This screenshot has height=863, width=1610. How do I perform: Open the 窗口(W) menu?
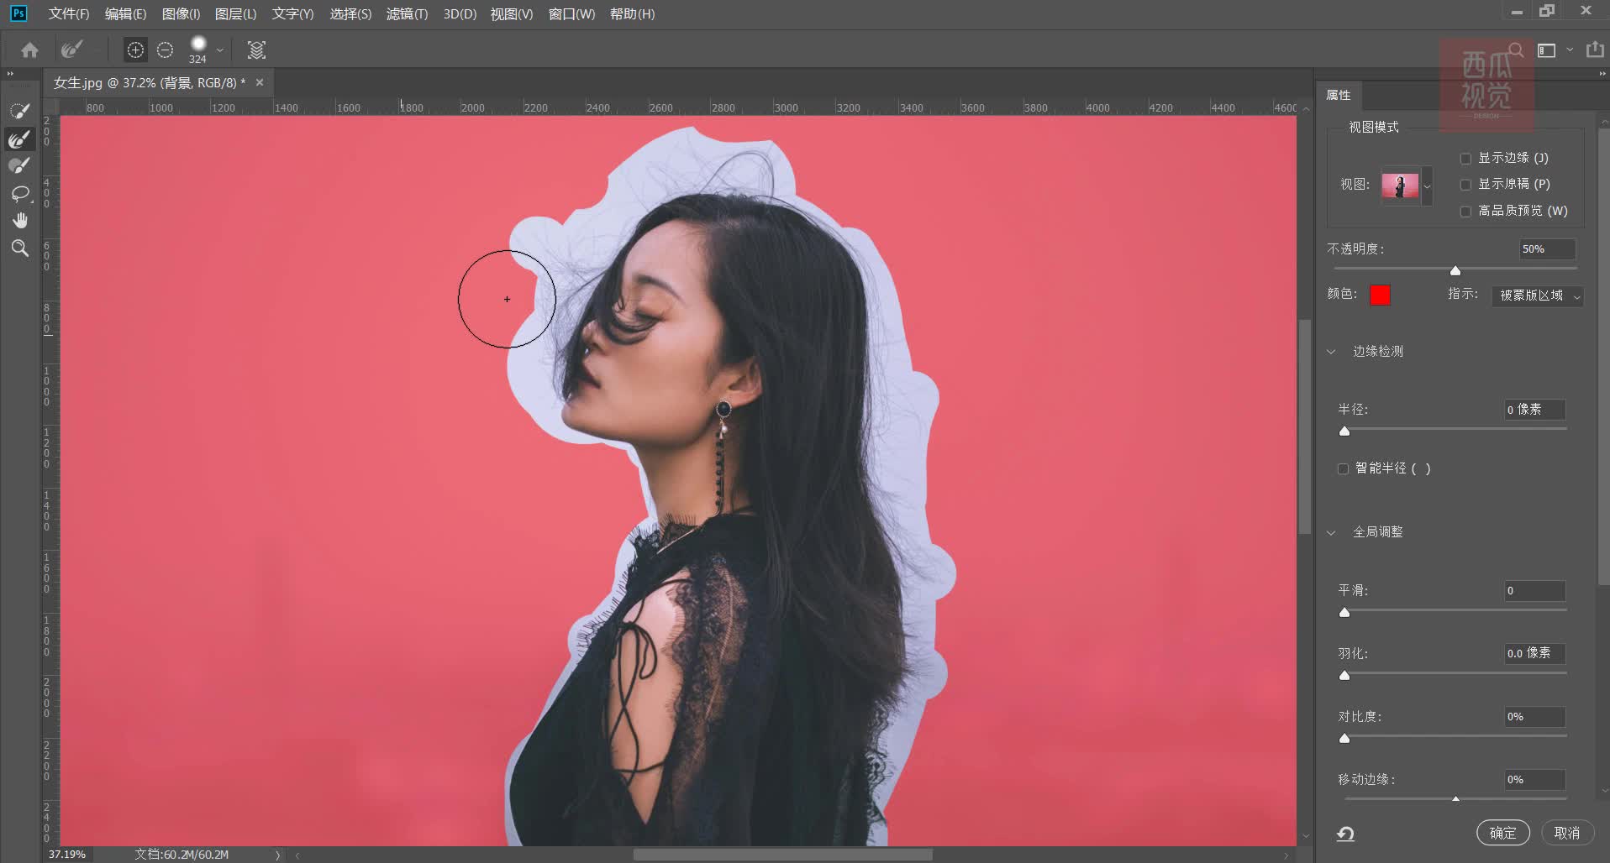(571, 13)
